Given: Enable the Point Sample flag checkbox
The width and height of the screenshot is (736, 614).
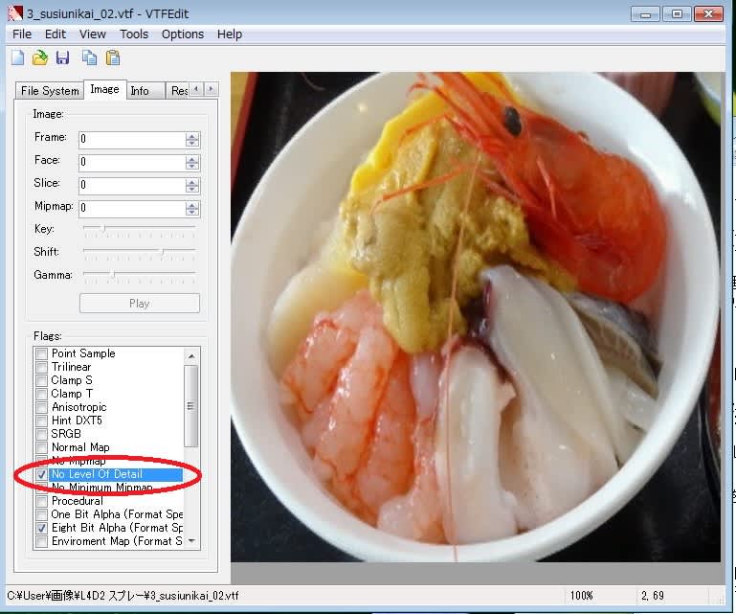Looking at the screenshot, I should [41, 353].
